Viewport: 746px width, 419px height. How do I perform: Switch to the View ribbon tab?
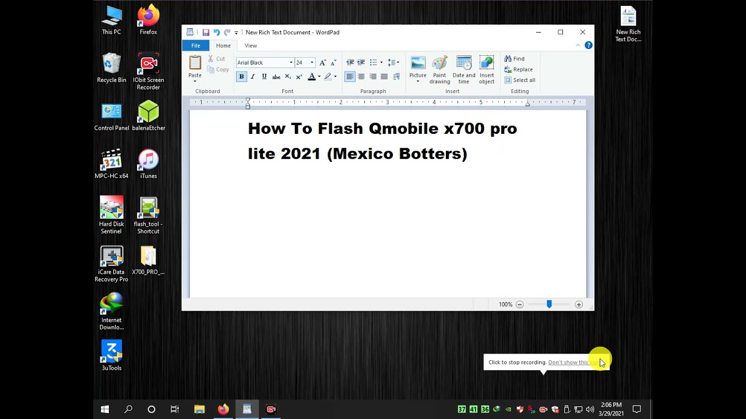pos(251,45)
